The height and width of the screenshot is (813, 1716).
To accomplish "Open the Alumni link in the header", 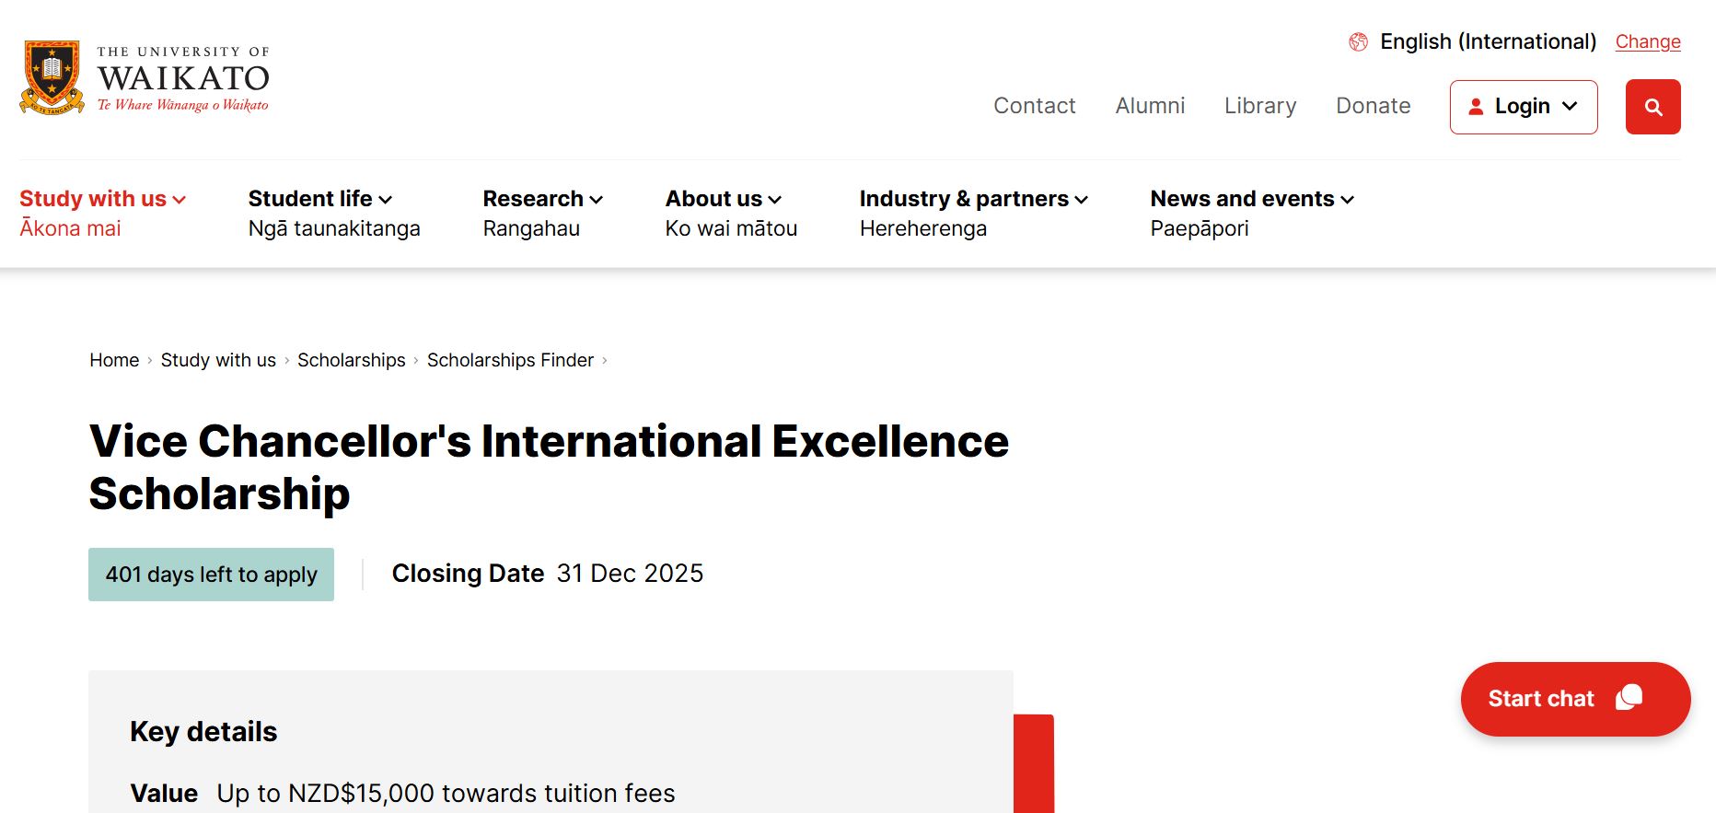I will [x=1150, y=106].
